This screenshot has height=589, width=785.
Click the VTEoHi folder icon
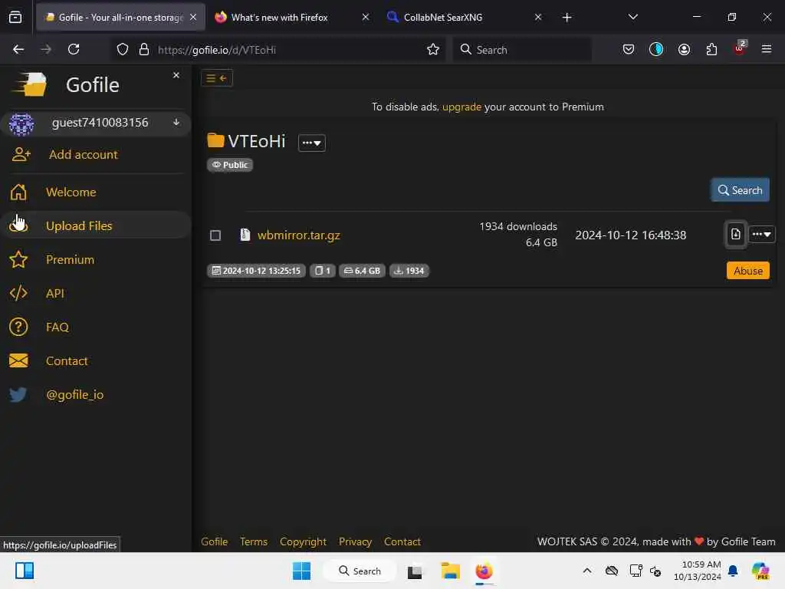pos(215,140)
